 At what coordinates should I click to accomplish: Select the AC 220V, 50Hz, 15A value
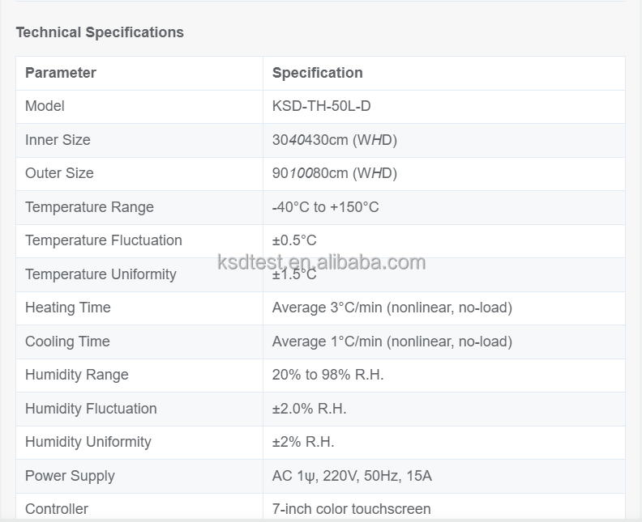tap(352, 476)
